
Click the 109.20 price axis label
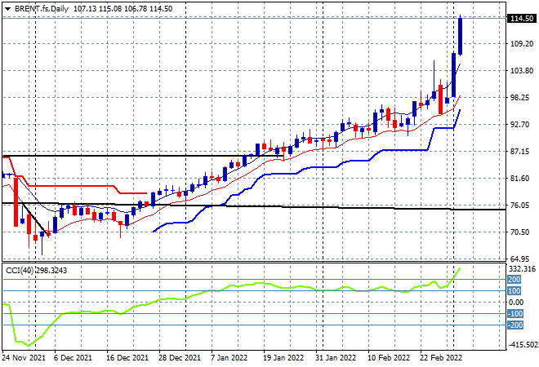pos(522,43)
